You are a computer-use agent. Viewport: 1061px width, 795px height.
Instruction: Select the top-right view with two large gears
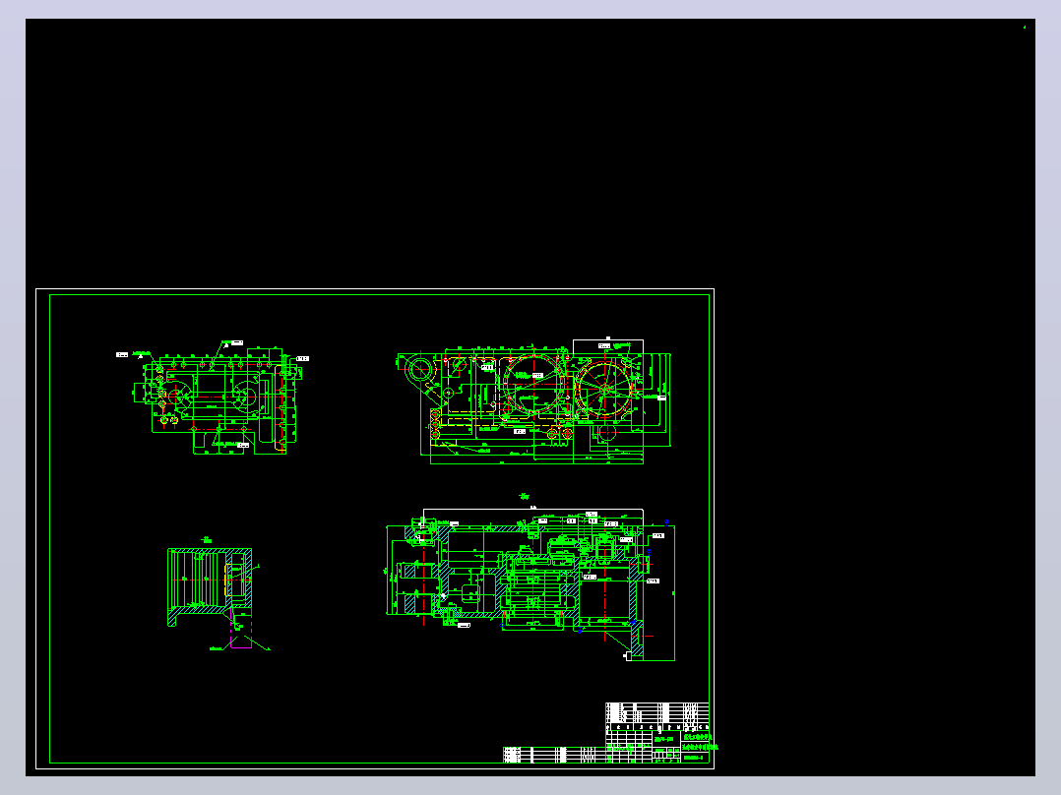(x=533, y=400)
